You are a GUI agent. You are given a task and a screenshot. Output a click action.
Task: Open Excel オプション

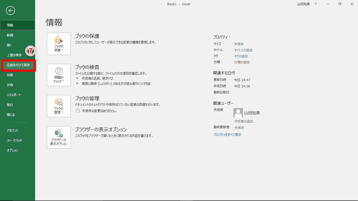(18, 150)
